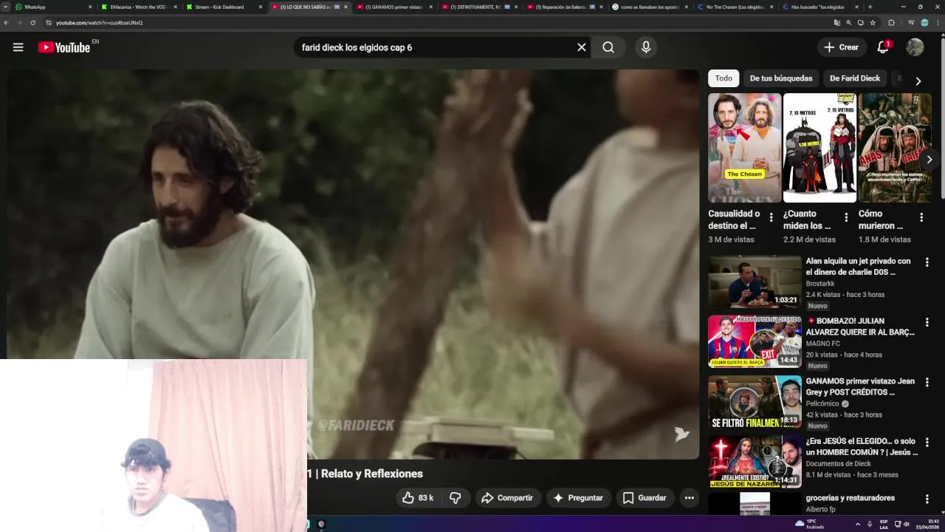Show hidden tray icons chevron
Screen dimensions: 945x532
[x=857, y=524]
